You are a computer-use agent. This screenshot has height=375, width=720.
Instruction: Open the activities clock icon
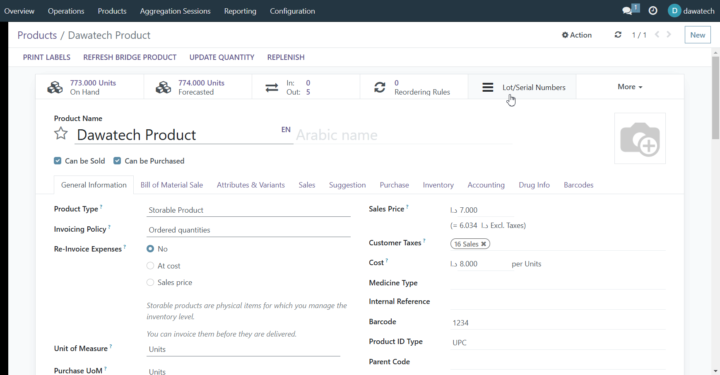[x=653, y=11]
